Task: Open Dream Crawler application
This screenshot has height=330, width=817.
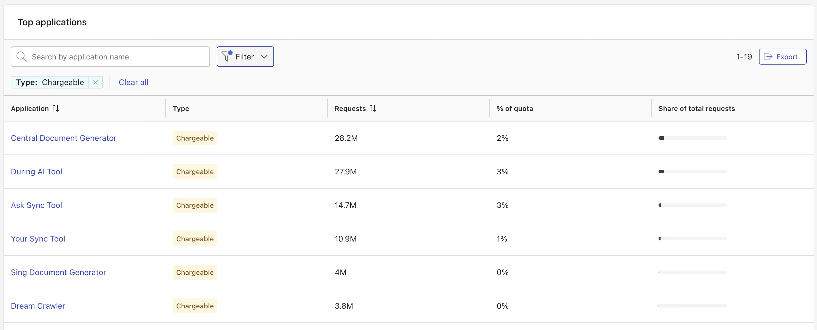Action: tap(38, 306)
